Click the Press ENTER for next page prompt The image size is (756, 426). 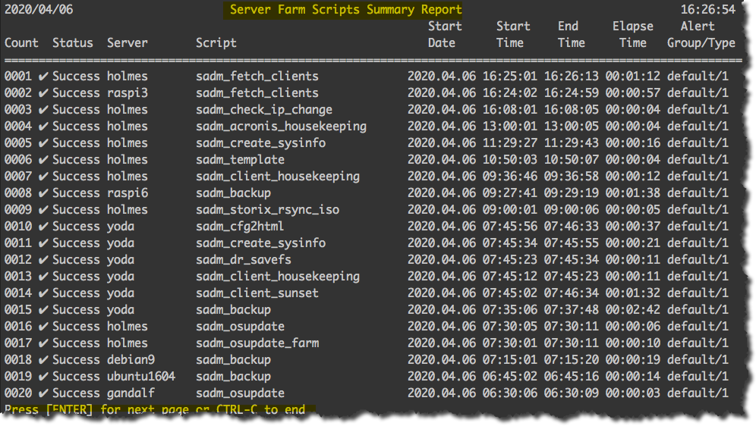click(155, 409)
